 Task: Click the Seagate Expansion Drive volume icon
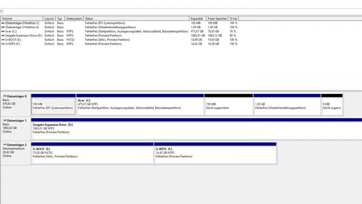[x=3, y=36]
